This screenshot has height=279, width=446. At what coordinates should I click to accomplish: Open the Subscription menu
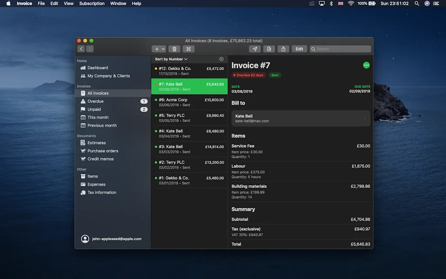[92, 3]
